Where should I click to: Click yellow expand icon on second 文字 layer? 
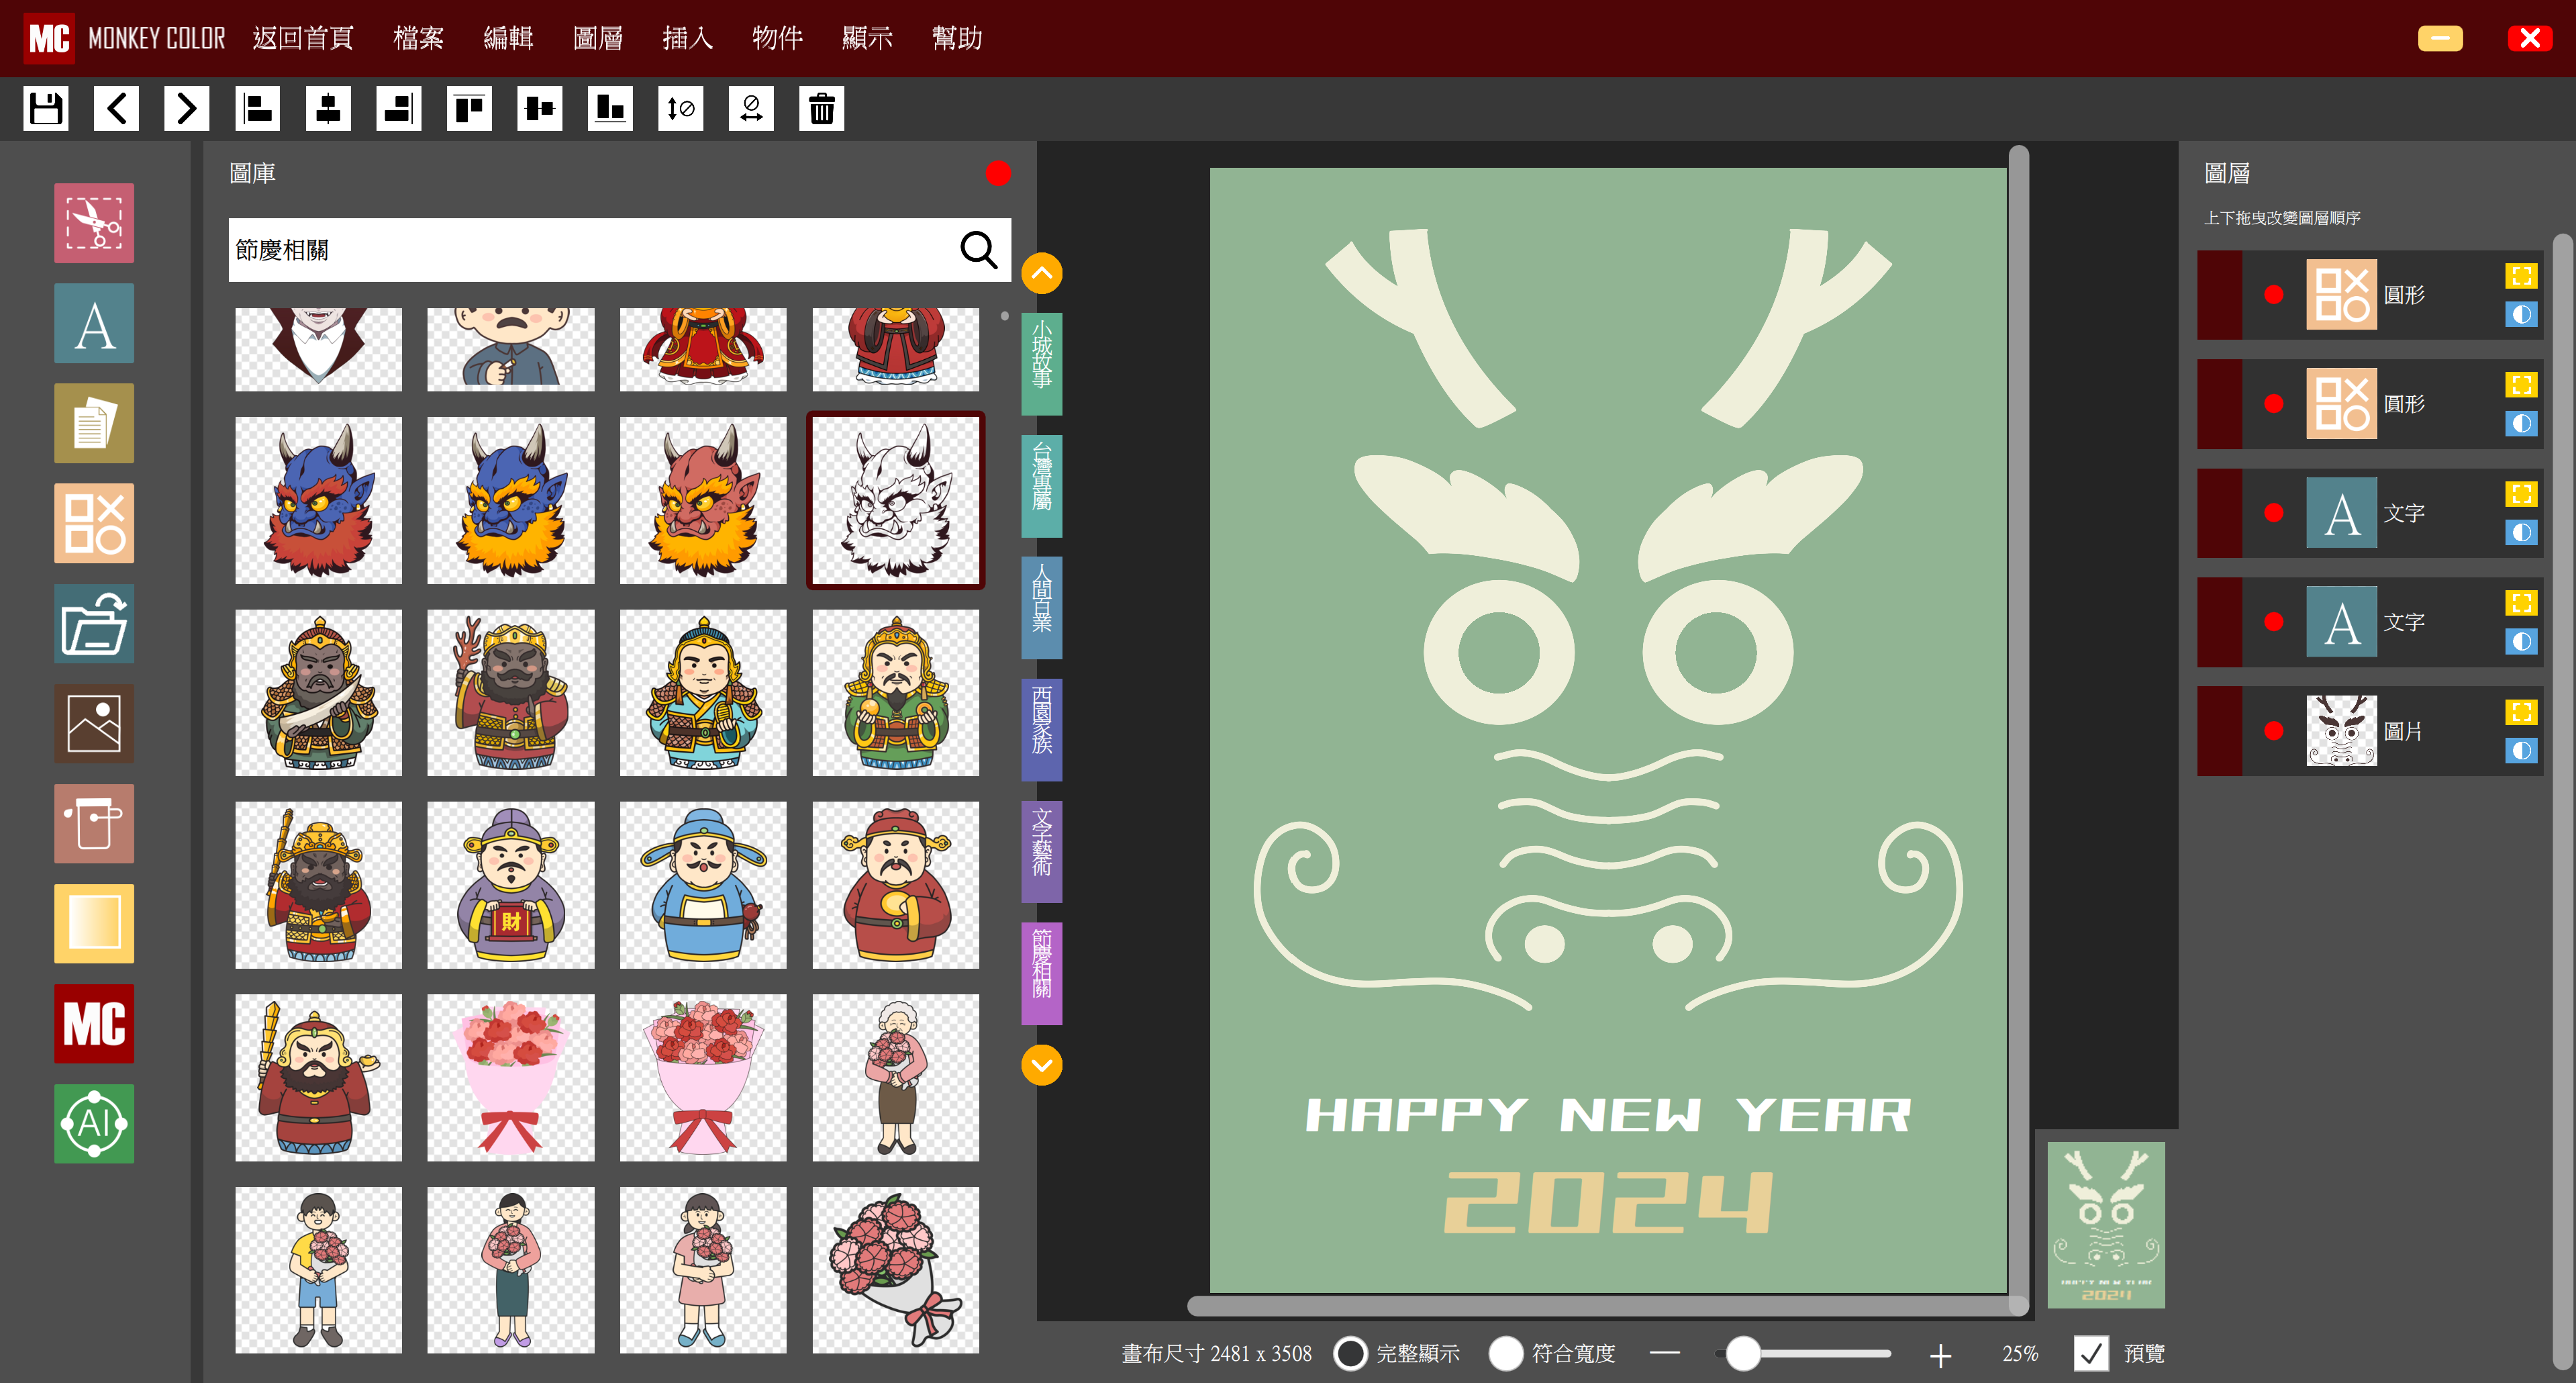click(x=2521, y=603)
